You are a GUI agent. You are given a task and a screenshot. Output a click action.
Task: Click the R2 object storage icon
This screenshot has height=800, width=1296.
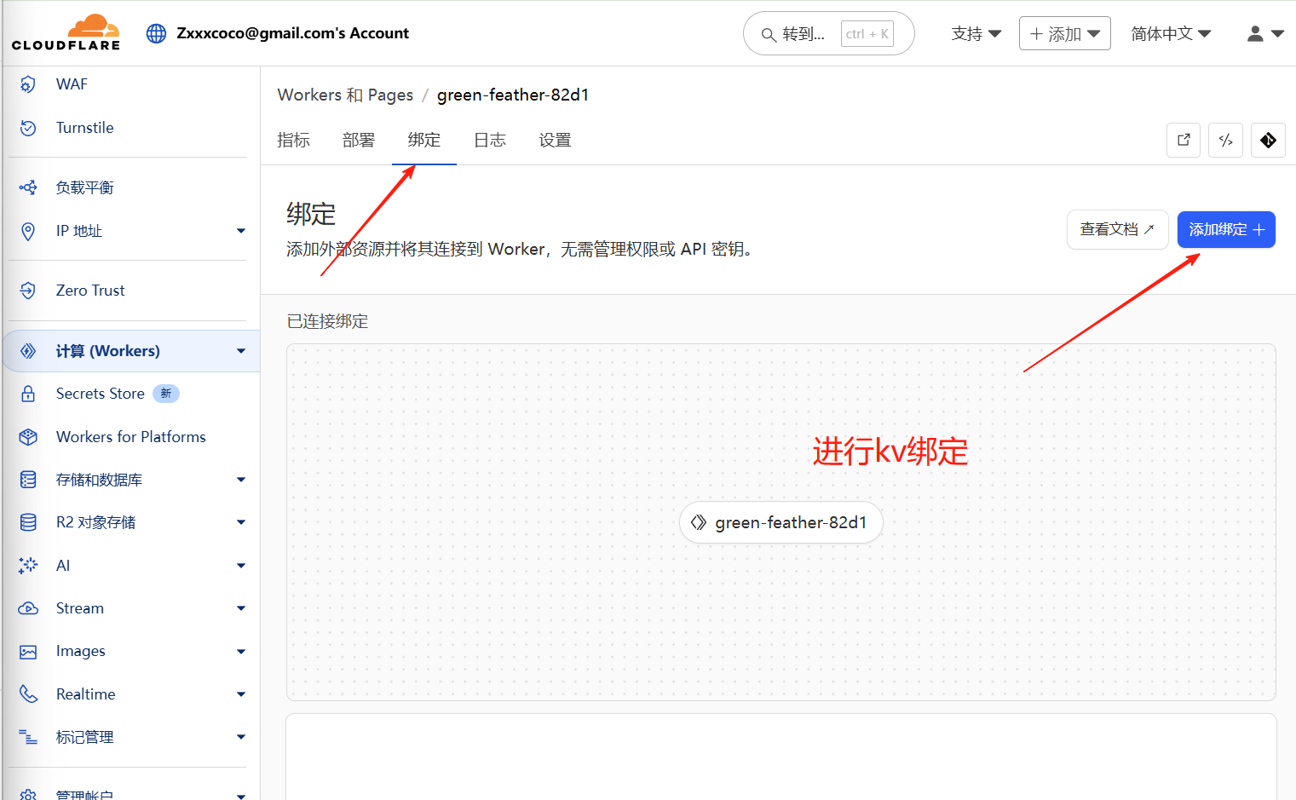point(28,522)
